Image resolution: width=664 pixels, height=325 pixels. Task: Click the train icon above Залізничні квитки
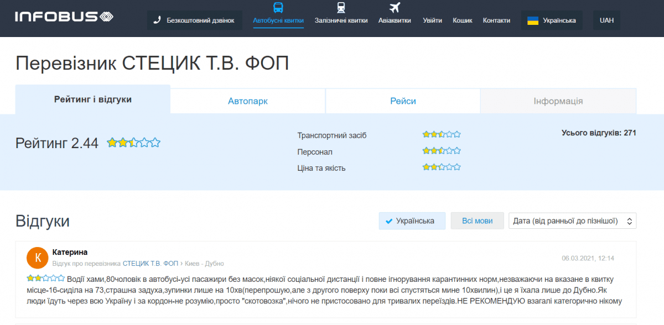click(341, 8)
